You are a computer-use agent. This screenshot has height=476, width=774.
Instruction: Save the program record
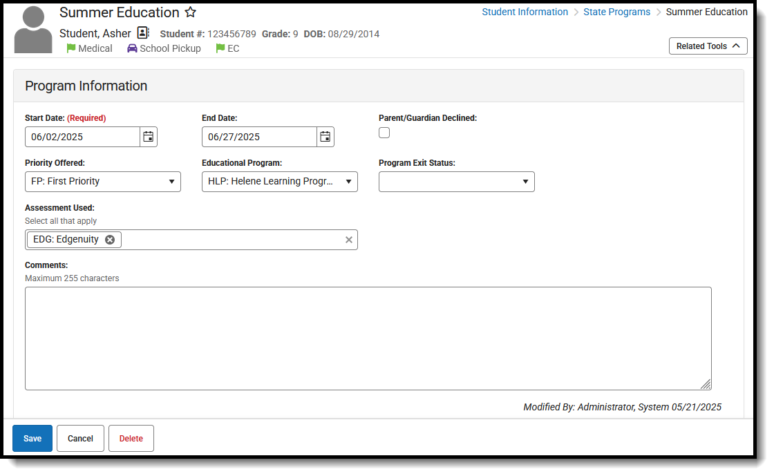(x=32, y=439)
